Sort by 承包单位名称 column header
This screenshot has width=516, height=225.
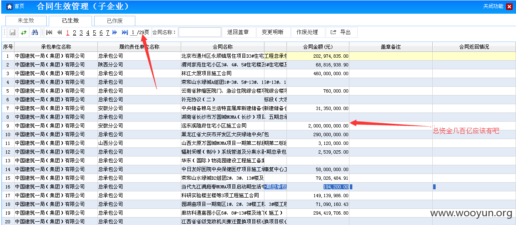click(x=56, y=46)
